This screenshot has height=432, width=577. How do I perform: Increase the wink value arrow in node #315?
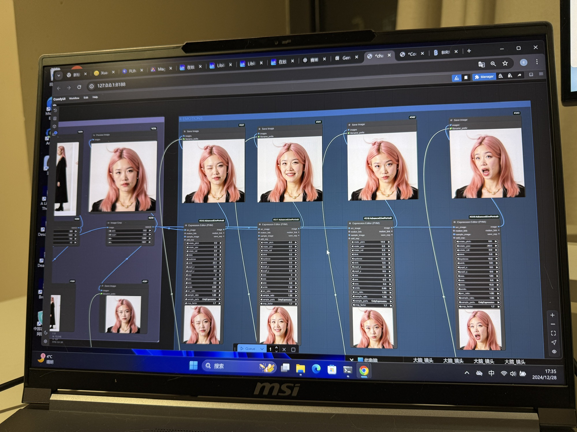[221, 263]
